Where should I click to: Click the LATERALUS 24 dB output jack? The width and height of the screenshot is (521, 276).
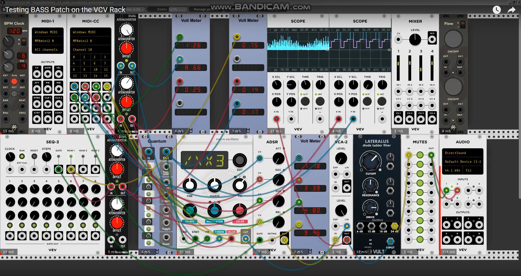tap(394, 226)
